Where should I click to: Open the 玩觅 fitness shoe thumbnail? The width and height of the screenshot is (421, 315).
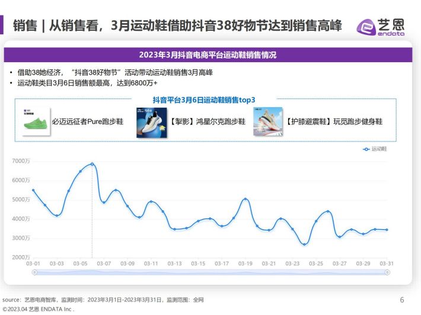(268, 121)
